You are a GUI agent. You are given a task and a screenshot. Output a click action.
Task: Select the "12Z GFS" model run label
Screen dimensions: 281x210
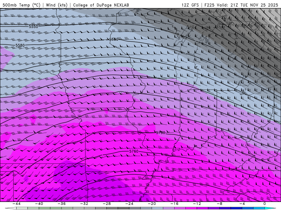point(190,5)
